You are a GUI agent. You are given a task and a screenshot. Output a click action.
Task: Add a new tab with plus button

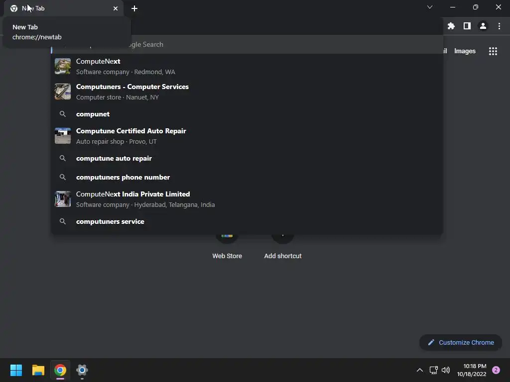pos(134,8)
